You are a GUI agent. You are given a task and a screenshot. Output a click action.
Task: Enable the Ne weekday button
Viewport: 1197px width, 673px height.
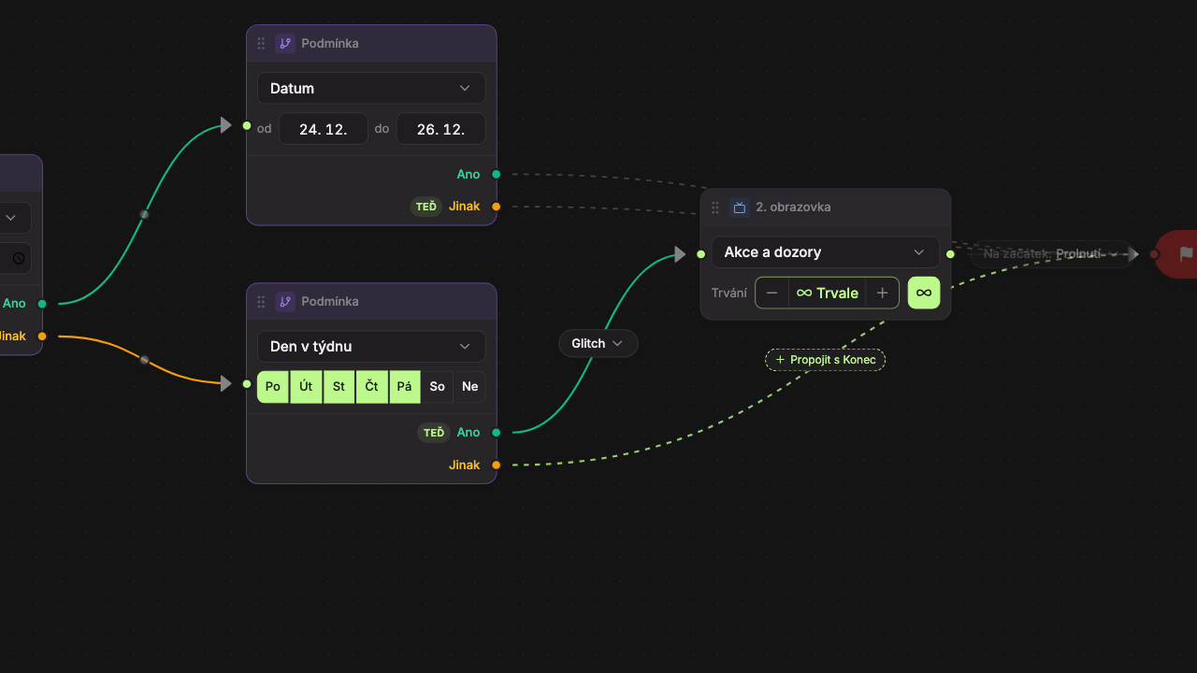pyautogui.click(x=470, y=387)
